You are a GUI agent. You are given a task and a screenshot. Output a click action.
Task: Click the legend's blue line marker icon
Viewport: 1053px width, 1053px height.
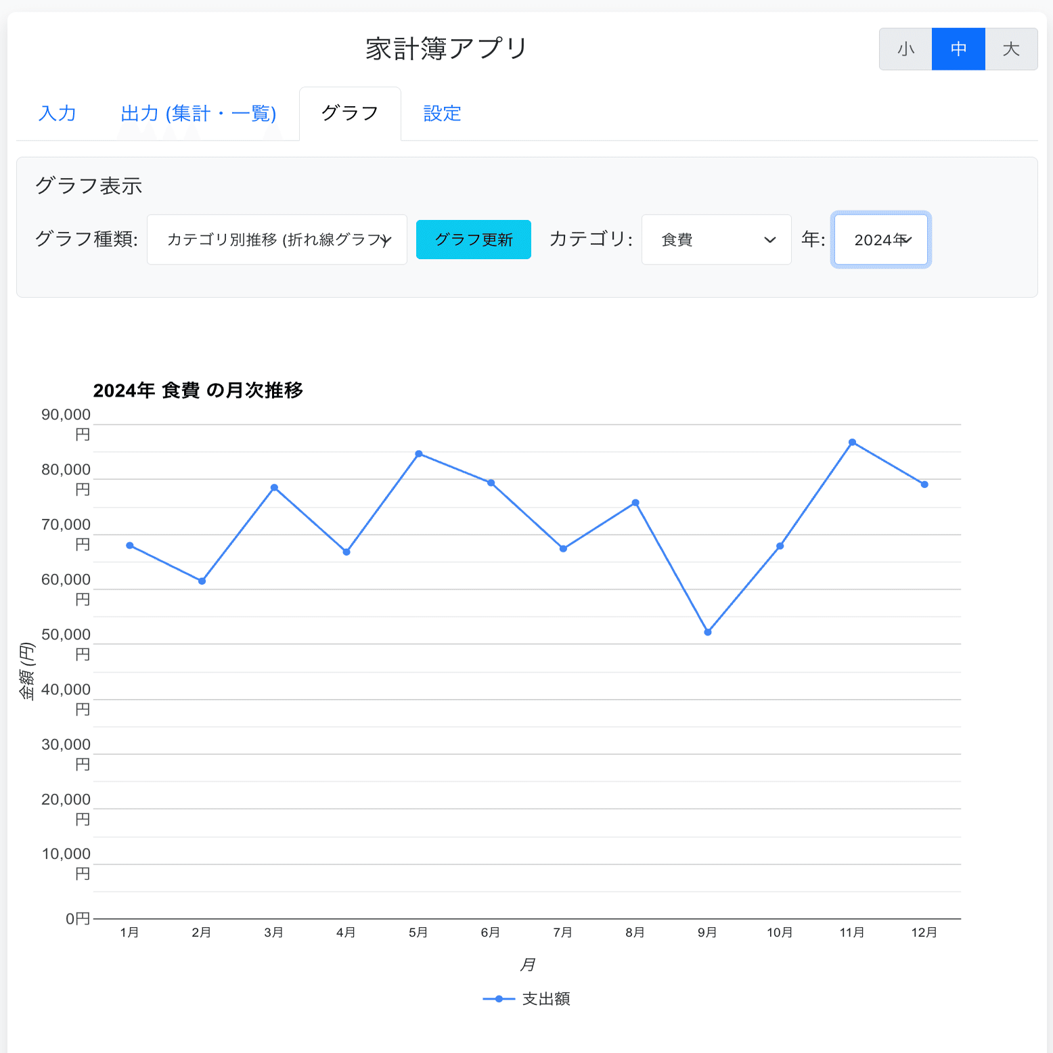point(498,998)
